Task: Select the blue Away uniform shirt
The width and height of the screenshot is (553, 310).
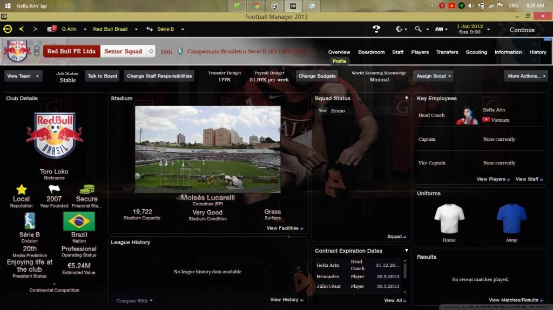Action: point(511,218)
